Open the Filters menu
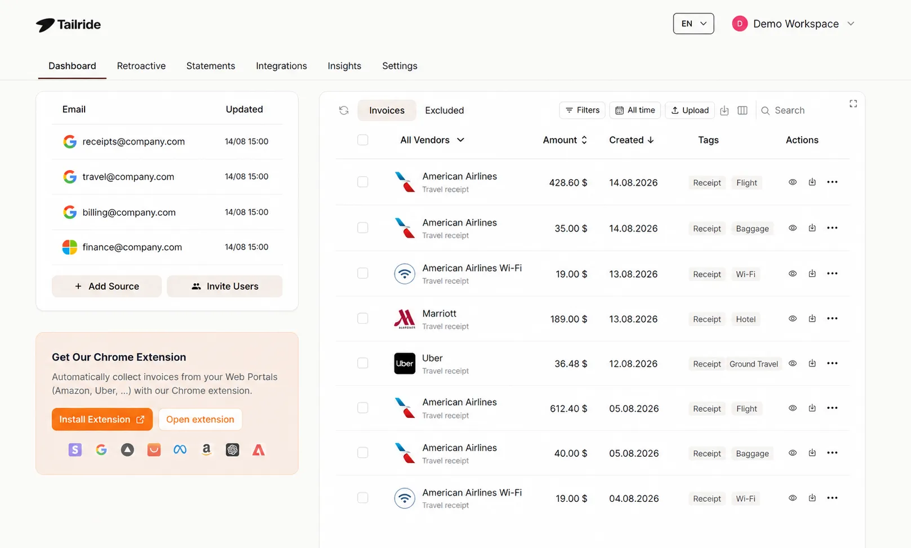The image size is (911, 548). [x=583, y=110]
